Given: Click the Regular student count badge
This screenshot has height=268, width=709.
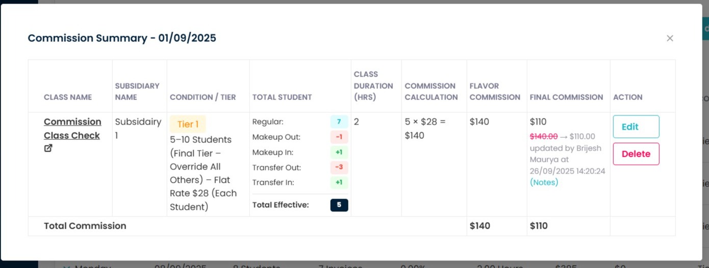Looking at the screenshot, I should click(x=339, y=122).
